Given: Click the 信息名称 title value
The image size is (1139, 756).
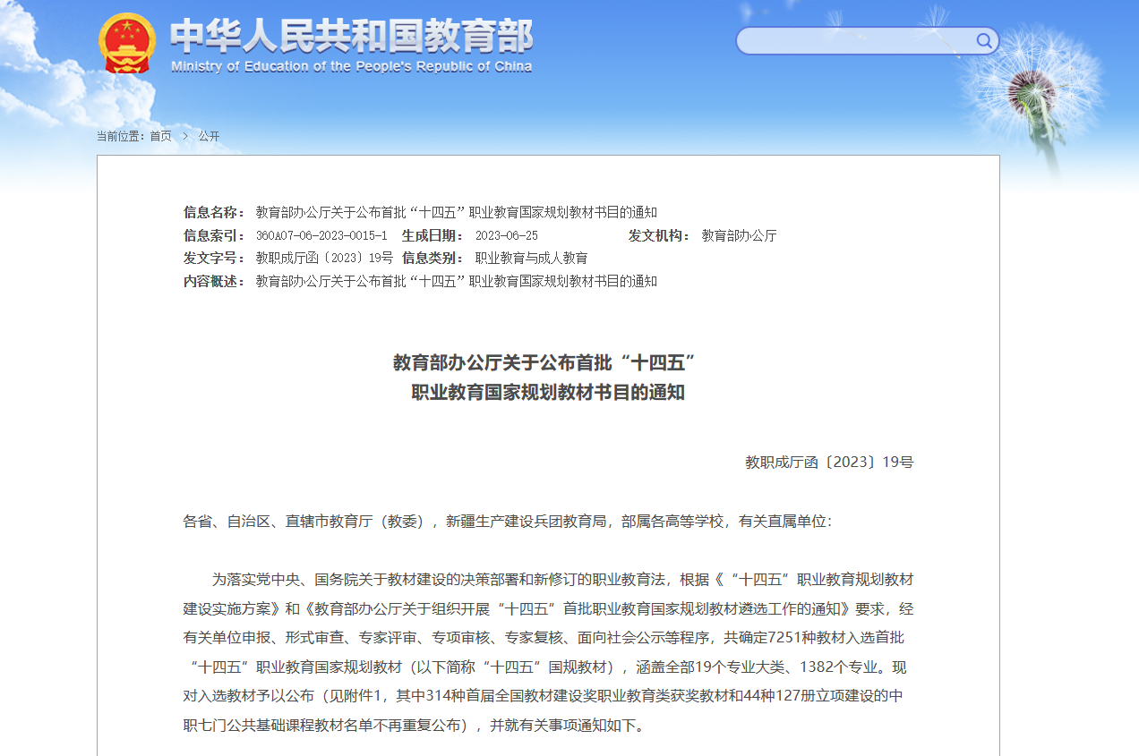Looking at the screenshot, I should (456, 212).
